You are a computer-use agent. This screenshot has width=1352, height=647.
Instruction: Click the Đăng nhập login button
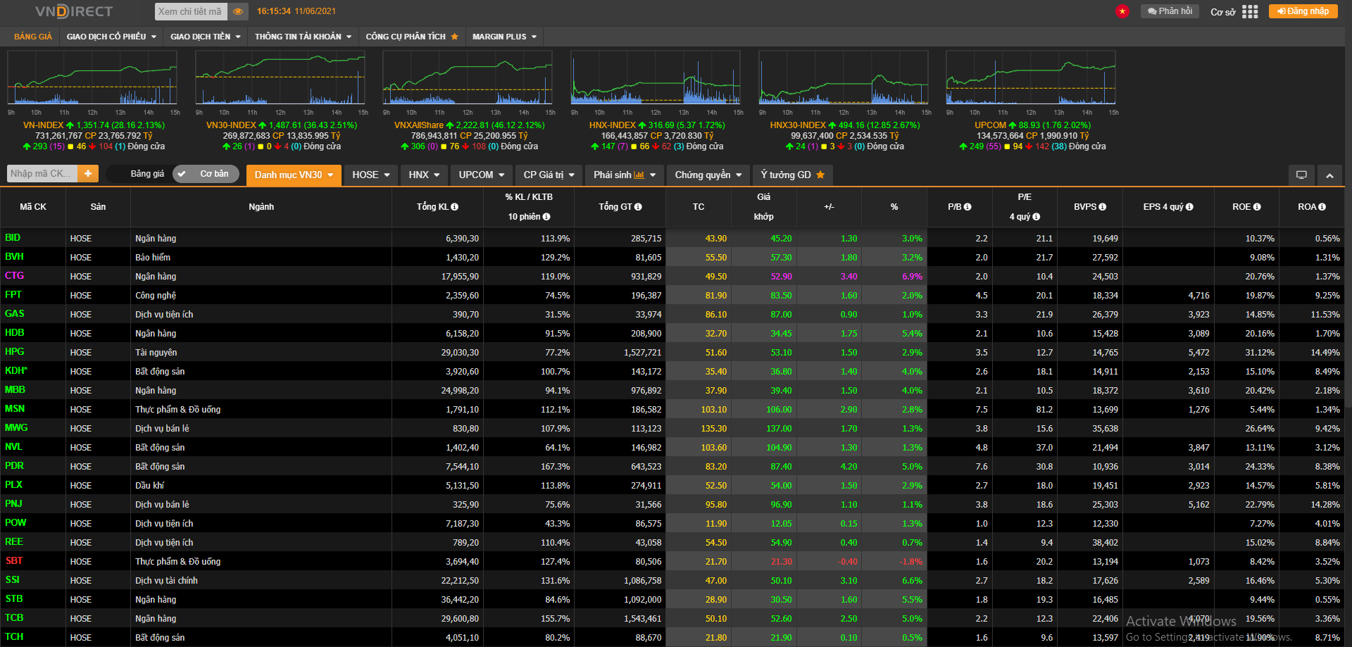tap(1303, 11)
